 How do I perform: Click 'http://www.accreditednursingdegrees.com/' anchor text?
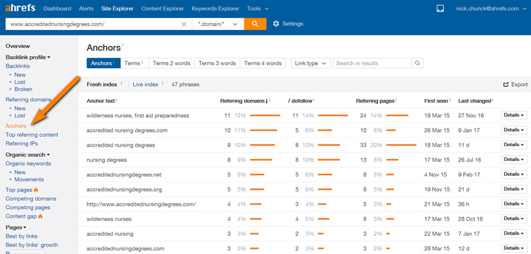141,204
